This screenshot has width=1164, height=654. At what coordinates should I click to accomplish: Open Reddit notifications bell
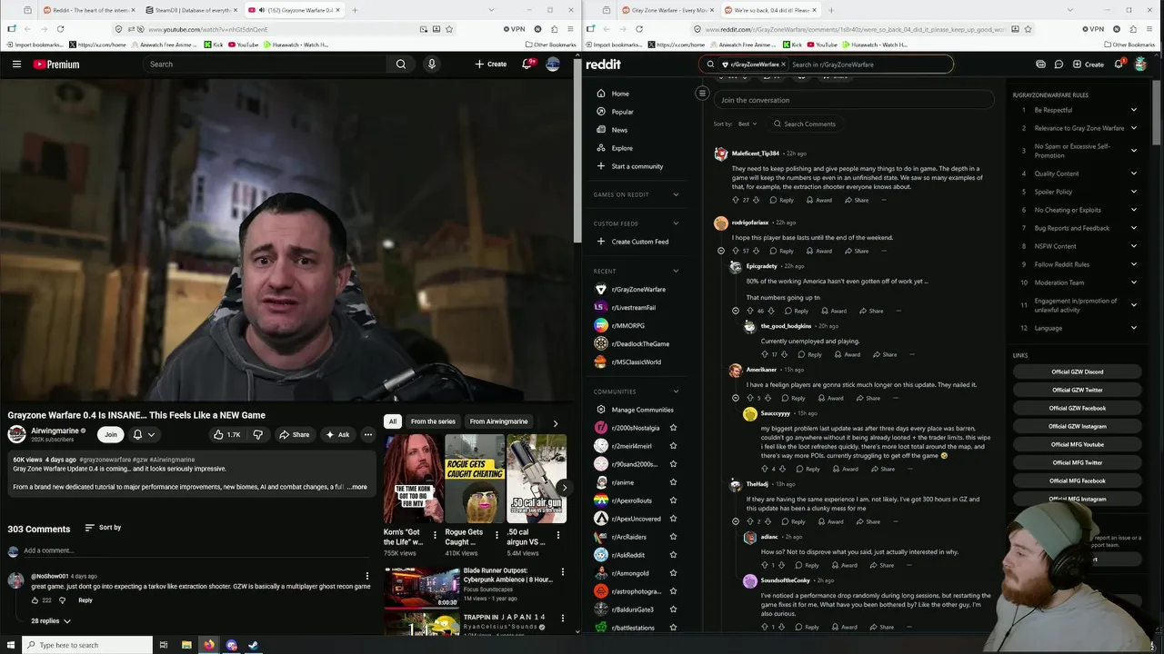point(1119,64)
